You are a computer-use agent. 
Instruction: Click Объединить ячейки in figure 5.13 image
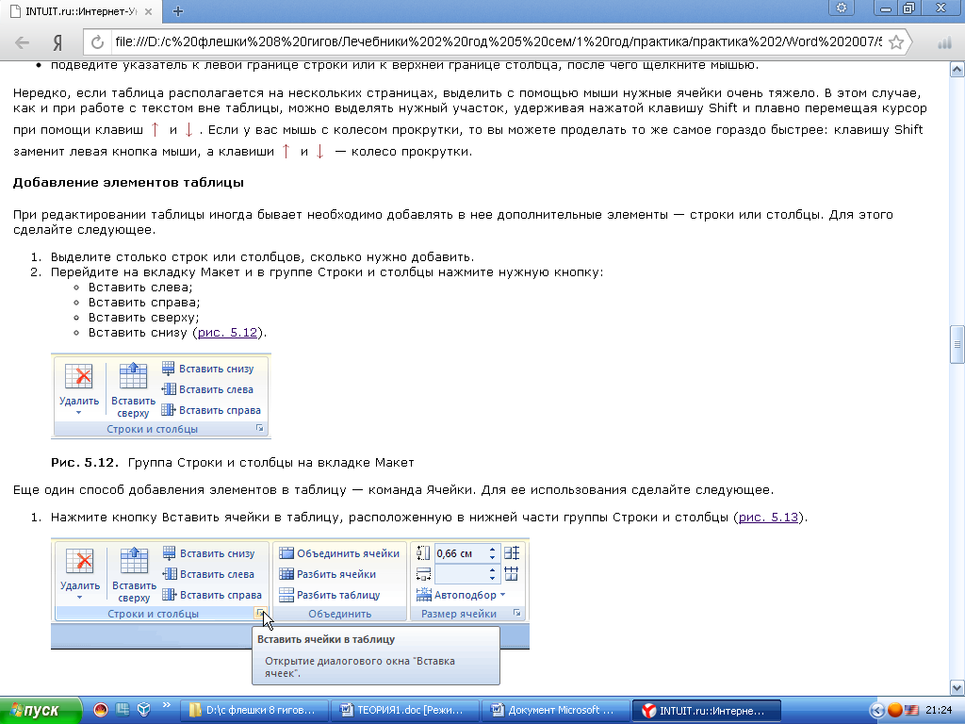coord(339,553)
